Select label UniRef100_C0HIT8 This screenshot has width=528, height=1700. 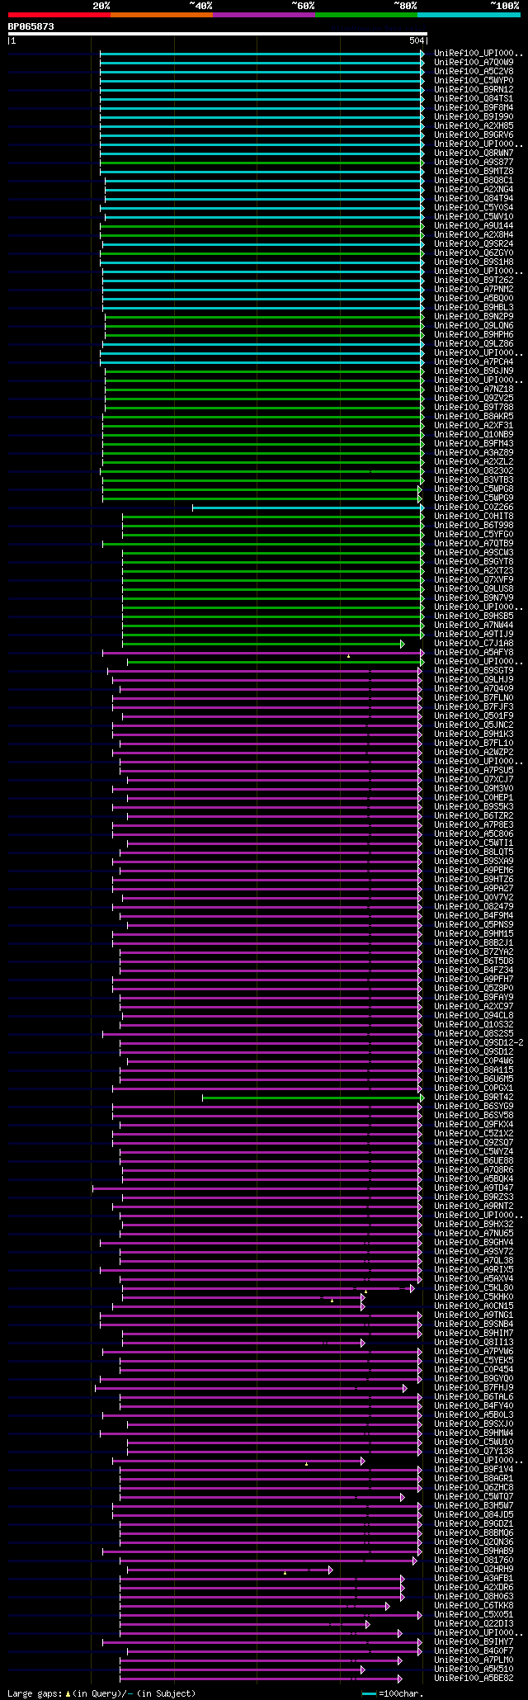474,516
